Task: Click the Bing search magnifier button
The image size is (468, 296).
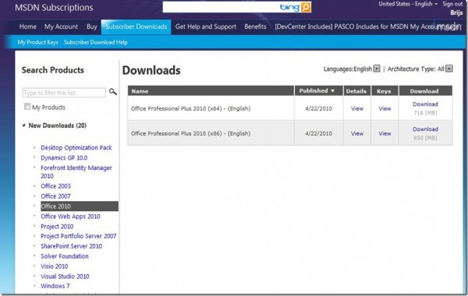Action: 306,7
